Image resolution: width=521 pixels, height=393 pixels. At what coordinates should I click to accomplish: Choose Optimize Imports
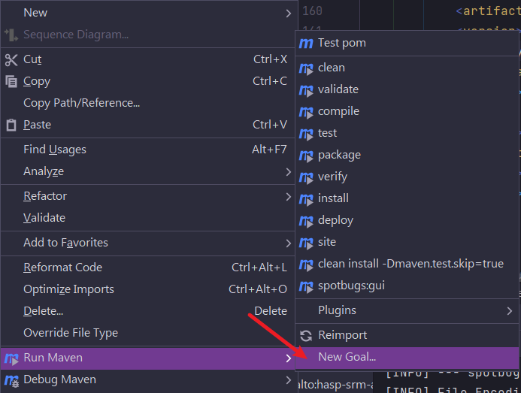(148, 289)
